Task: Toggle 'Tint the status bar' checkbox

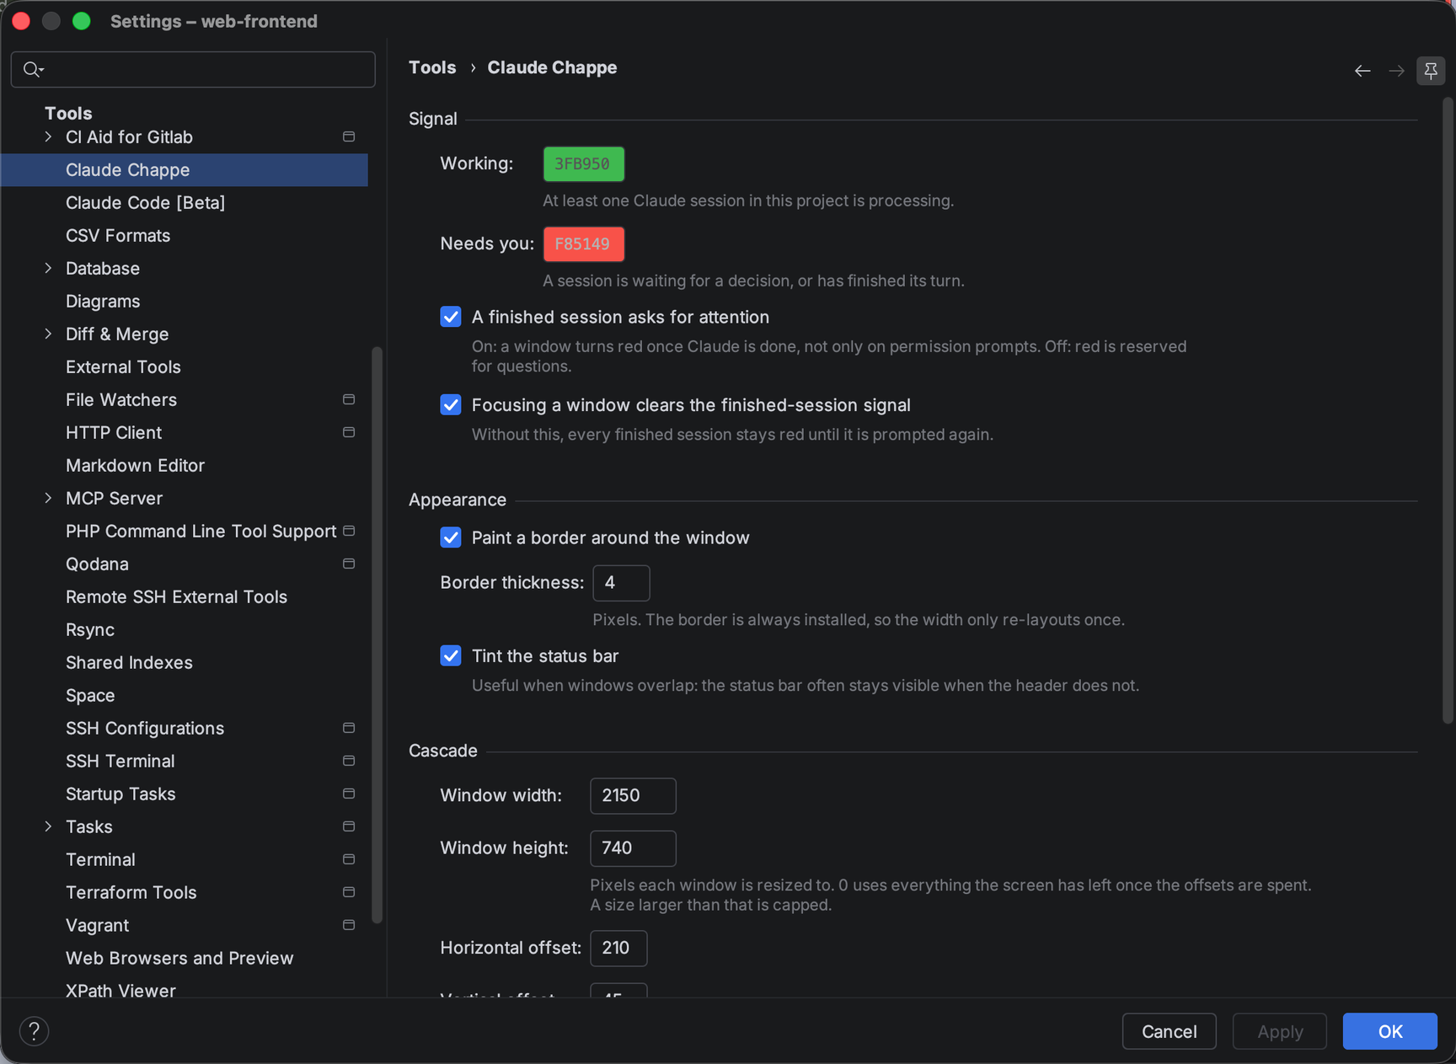Action: coord(451,655)
